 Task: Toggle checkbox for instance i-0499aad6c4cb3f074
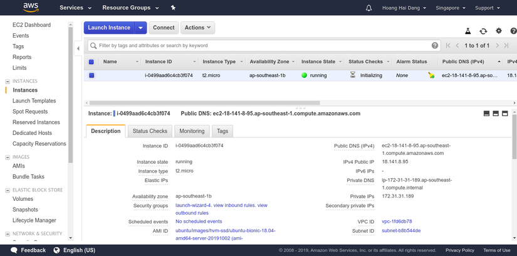click(x=91, y=75)
